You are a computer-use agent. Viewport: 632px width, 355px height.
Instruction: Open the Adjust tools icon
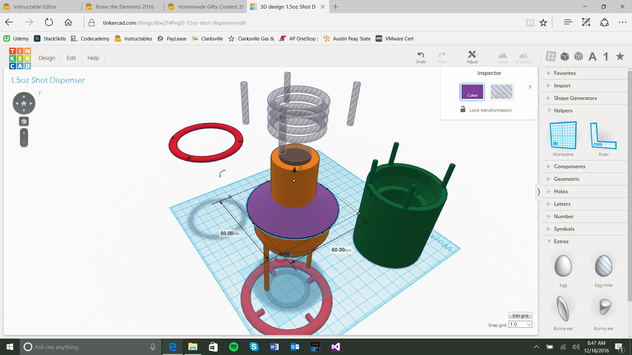[x=472, y=55]
